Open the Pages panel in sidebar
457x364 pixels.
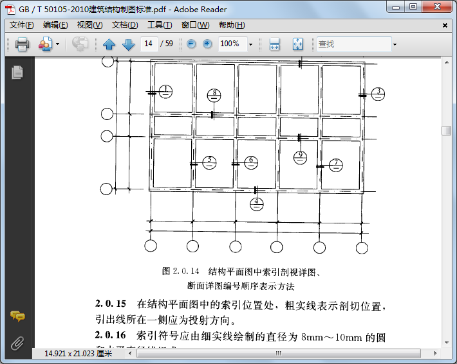click(17, 72)
